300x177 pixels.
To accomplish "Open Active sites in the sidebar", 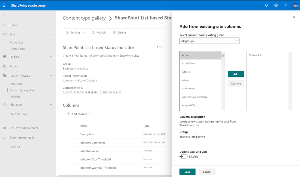I will pyautogui.click(x=17, y=42).
